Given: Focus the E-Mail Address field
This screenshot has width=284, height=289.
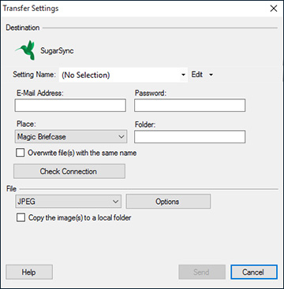Looking at the screenshot, I should click(70, 106).
